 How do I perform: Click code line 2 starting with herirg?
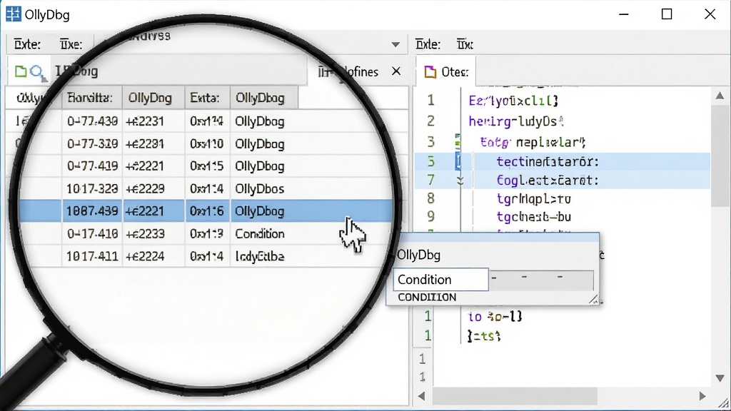click(x=516, y=121)
